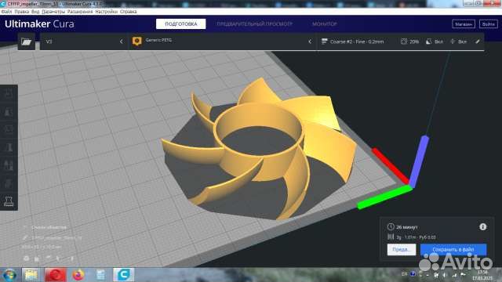
Task: Open the Файл menu
Action: pos(6,11)
